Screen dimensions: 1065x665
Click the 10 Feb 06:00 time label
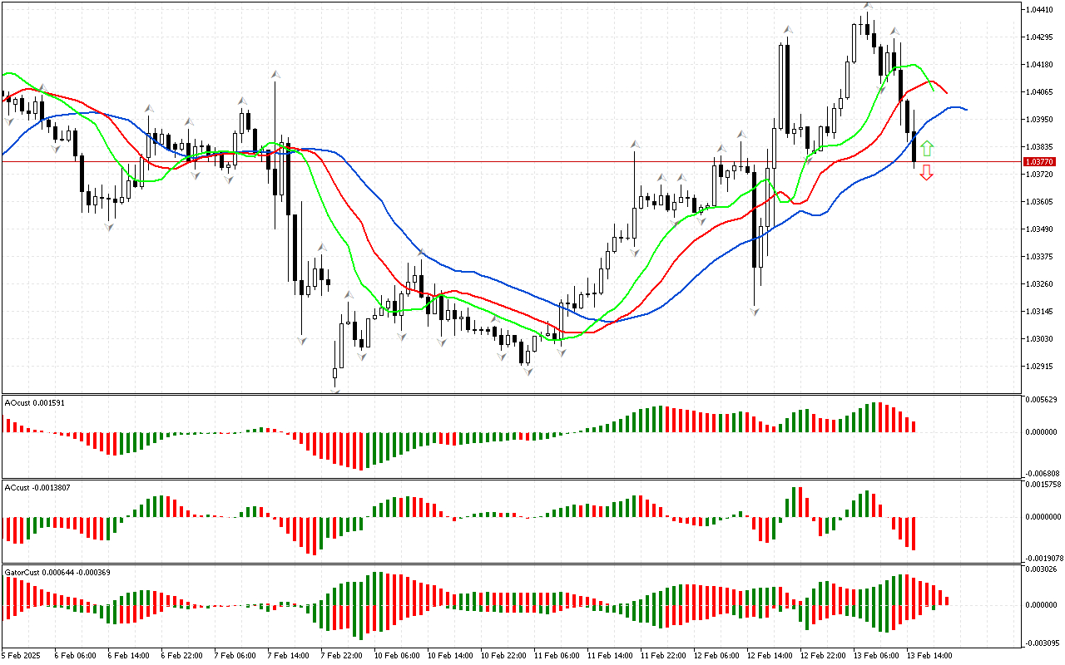tap(396, 656)
